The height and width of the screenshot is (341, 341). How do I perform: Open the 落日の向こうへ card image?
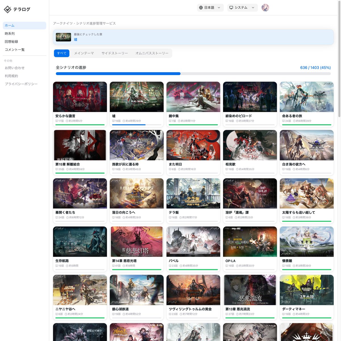point(137,194)
